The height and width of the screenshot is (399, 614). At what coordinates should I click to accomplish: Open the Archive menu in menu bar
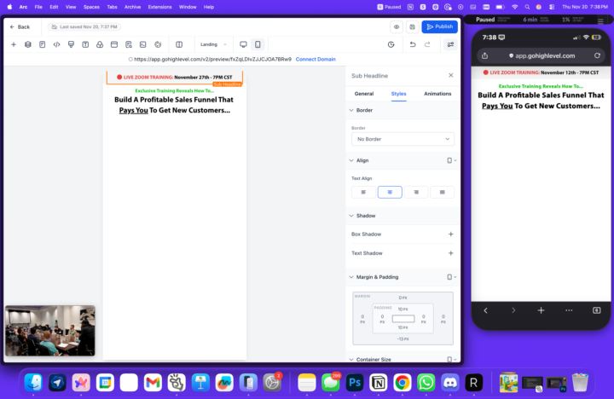click(x=132, y=7)
